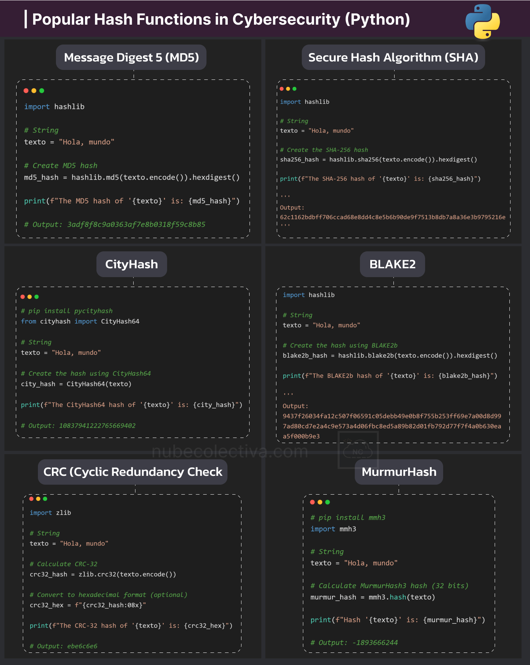Click the yellow dot in the MurmurHash code window
This screenshot has width=530, height=665.
click(320, 502)
